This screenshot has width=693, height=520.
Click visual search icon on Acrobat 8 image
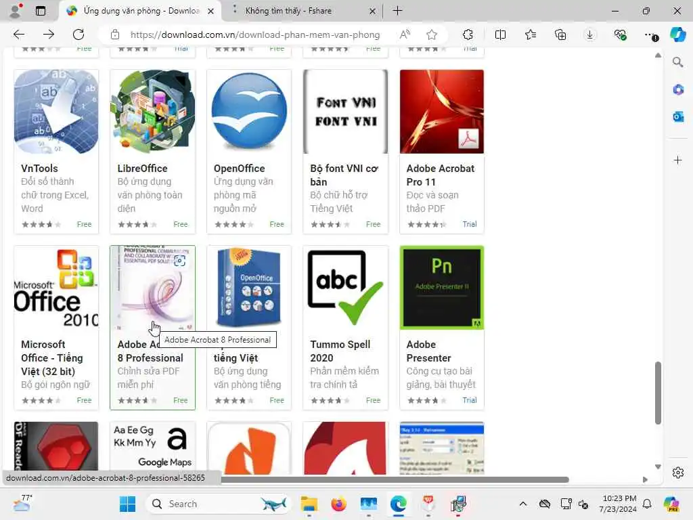pos(179,261)
